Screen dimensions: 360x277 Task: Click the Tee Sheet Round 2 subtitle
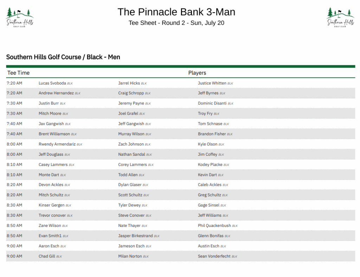[x=176, y=23]
